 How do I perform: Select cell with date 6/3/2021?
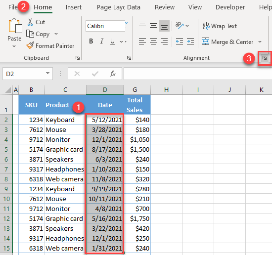[105, 159]
